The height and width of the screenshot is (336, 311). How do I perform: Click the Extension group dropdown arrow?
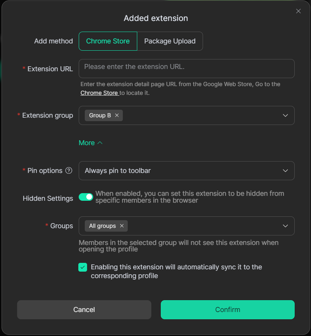[x=286, y=115]
